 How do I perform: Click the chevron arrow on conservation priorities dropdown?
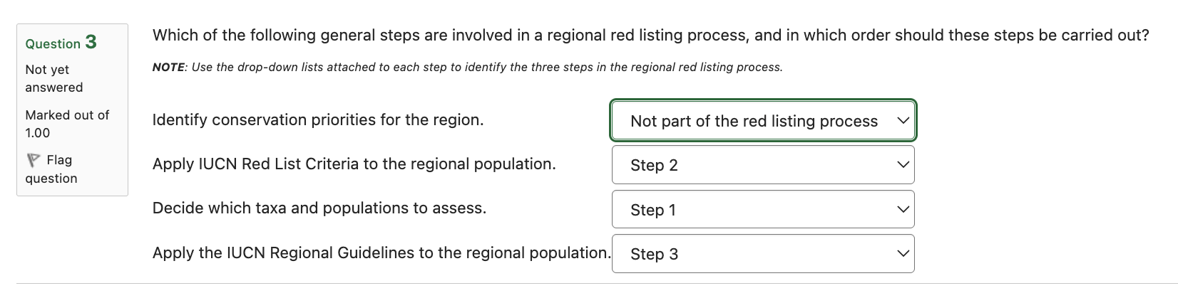click(903, 121)
